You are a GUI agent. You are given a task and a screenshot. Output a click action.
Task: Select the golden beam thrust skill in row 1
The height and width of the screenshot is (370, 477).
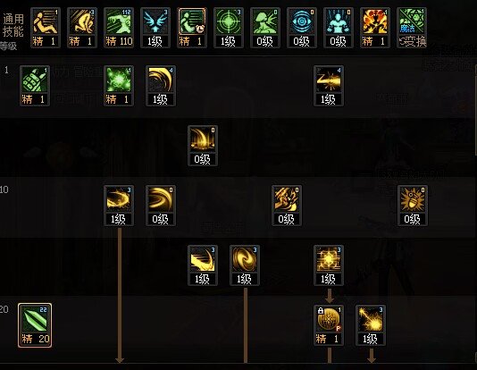329,86
